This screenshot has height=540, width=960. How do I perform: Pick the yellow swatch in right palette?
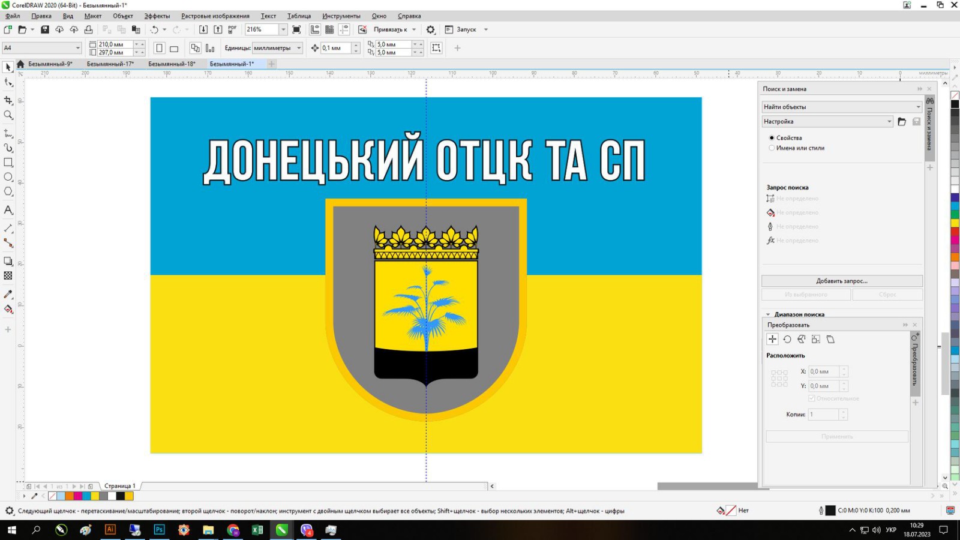[x=955, y=223]
